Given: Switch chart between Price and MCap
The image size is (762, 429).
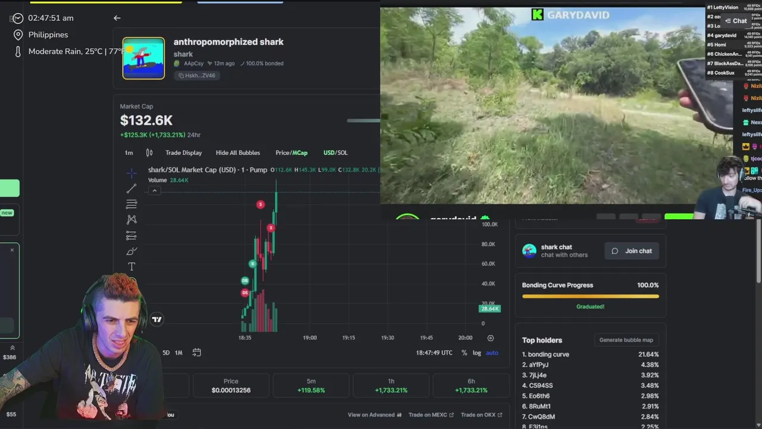Looking at the screenshot, I should coord(292,153).
